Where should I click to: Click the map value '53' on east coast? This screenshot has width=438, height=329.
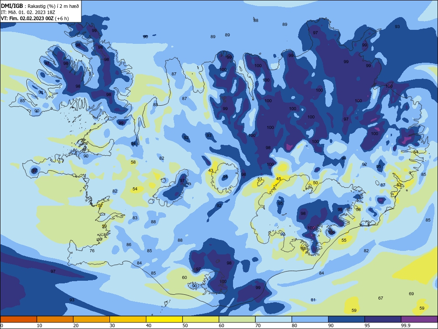tap(399, 185)
